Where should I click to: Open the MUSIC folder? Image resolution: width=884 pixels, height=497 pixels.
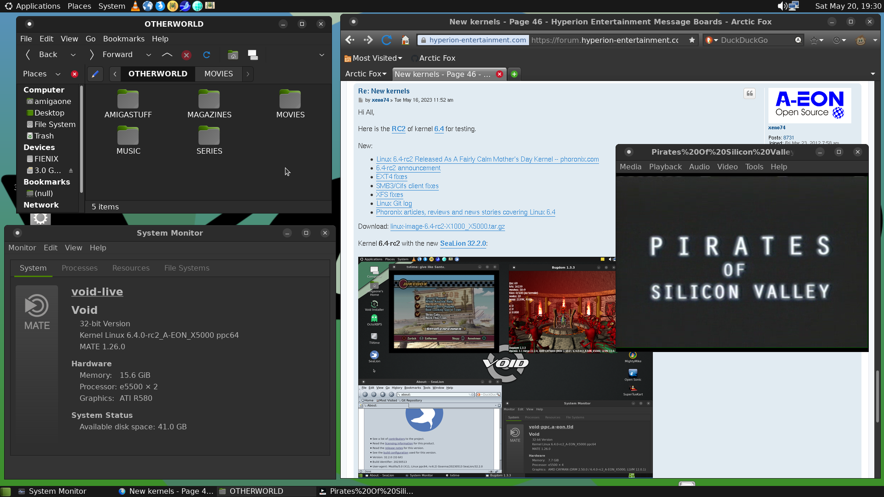pyautogui.click(x=128, y=141)
